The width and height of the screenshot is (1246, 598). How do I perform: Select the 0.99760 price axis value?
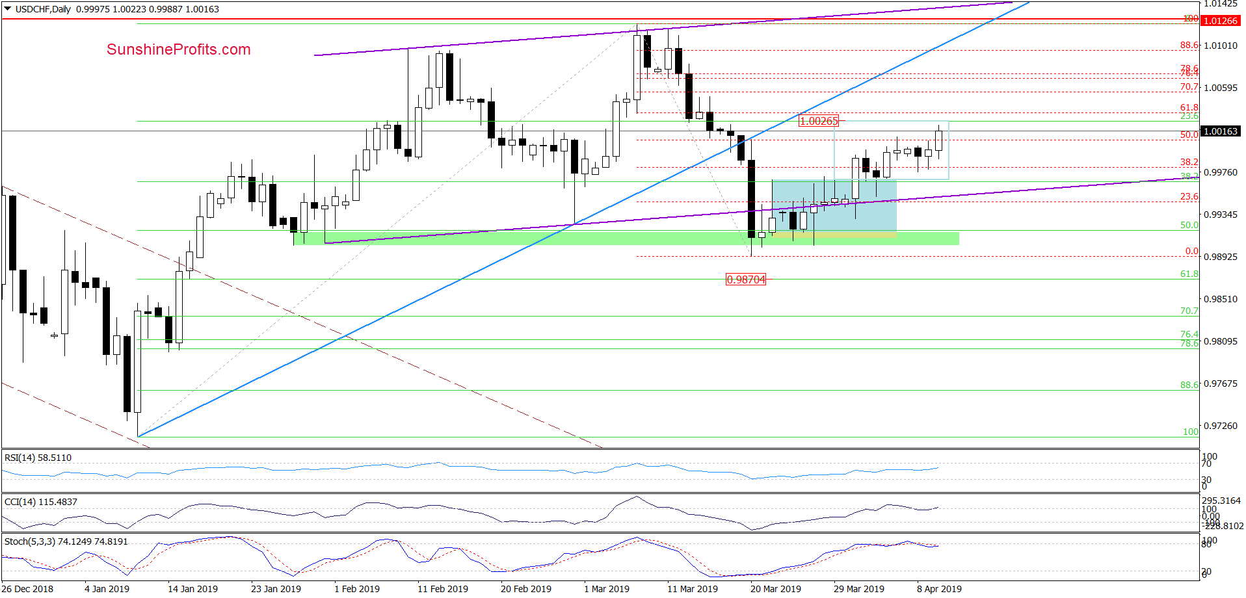pos(1221,172)
